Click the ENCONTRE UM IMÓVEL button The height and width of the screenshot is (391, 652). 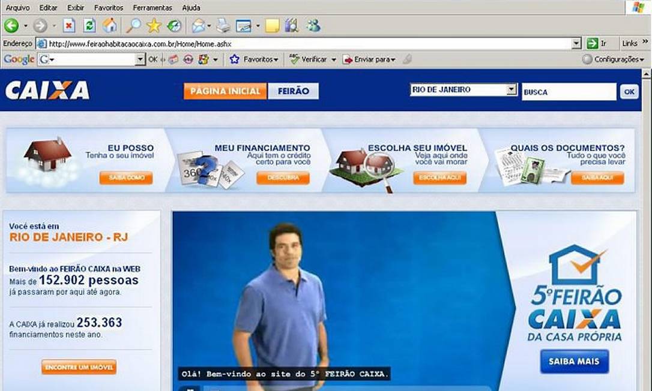79,367
